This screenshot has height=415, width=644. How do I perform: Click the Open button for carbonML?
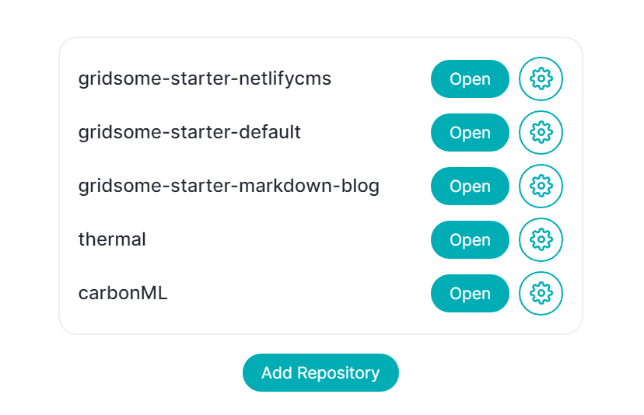click(x=470, y=294)
